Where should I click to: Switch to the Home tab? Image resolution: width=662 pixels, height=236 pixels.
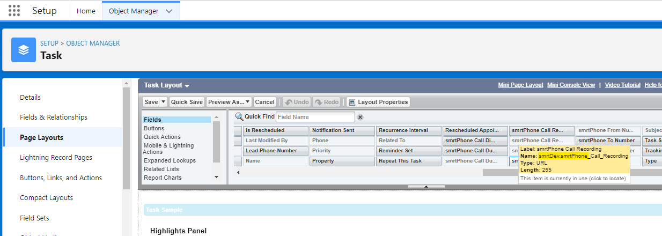tap(86, 11)
